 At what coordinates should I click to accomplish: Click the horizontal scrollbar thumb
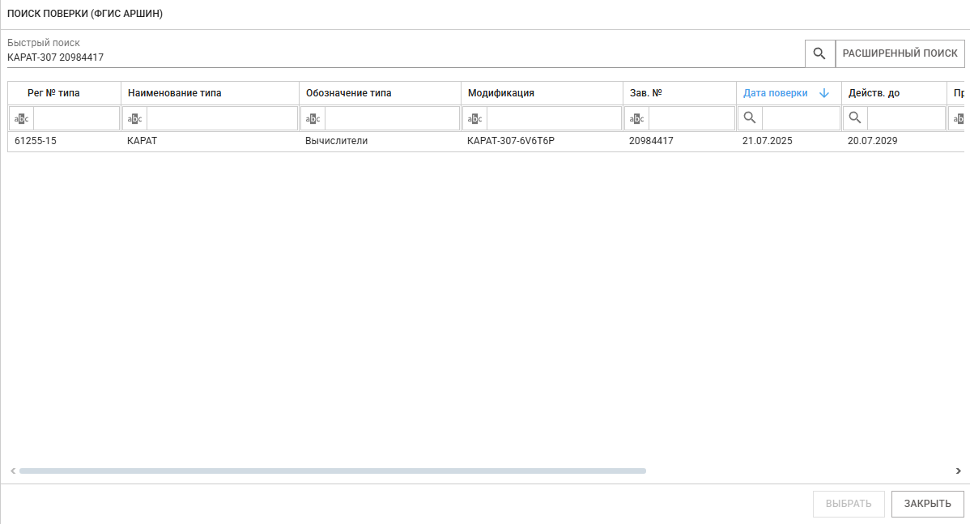332,471
